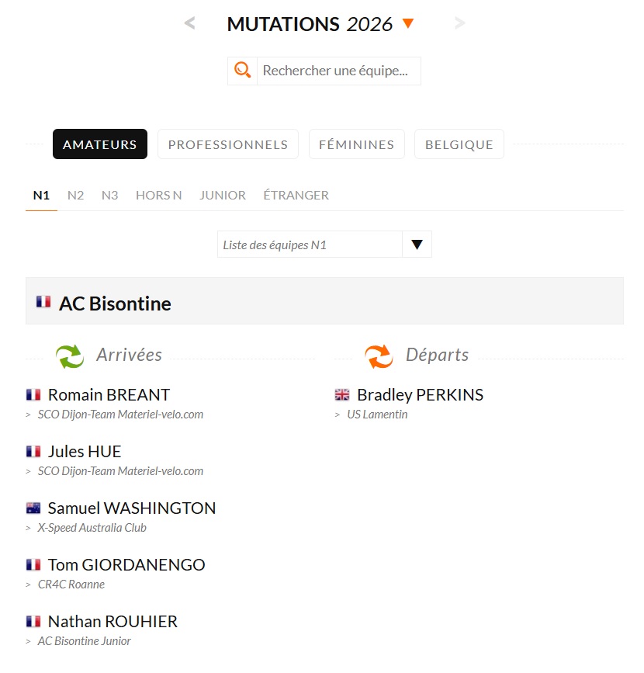Open the year dropdown orange triangle
Image resolution: width=644 pixels, height=673 pixels.
408,24
